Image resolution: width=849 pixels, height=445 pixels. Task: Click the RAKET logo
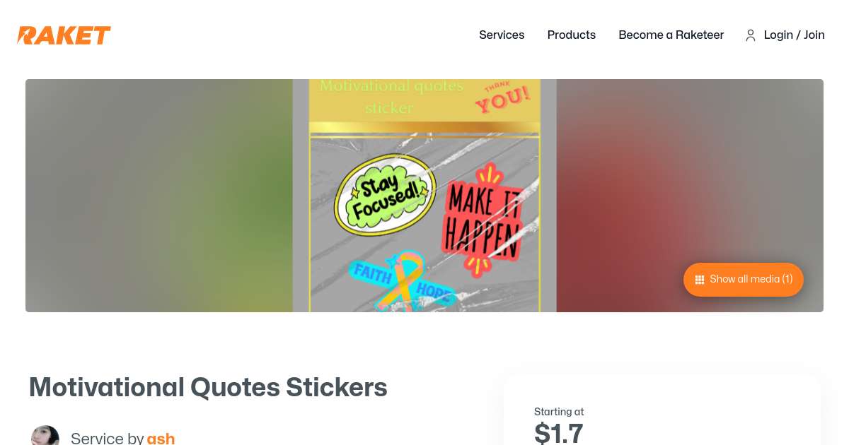tap(64, 35)
